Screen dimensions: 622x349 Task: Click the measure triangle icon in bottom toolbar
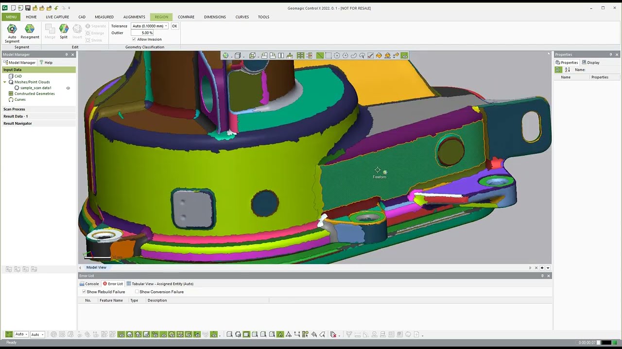280,334
